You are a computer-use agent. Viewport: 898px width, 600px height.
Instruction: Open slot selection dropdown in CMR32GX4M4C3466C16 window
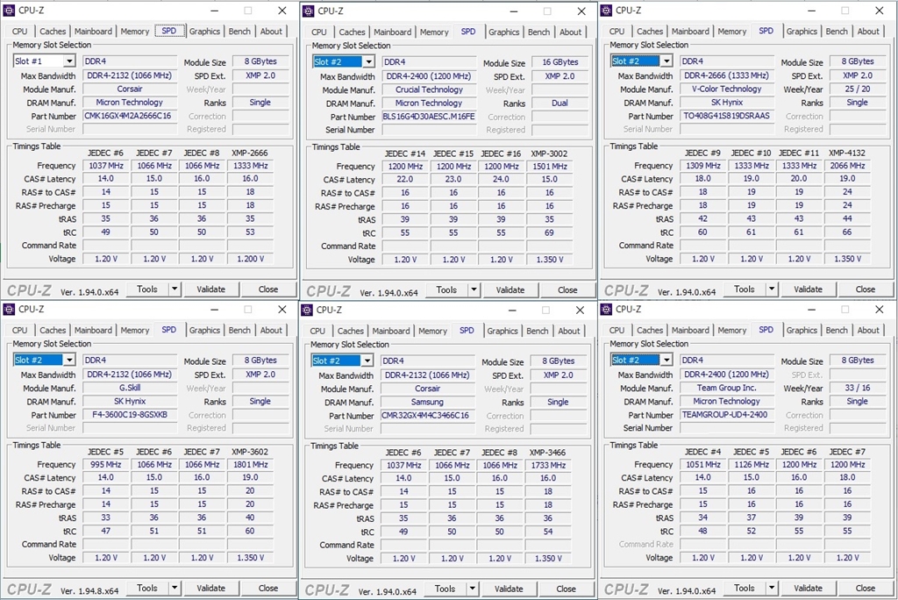(367, 361)
